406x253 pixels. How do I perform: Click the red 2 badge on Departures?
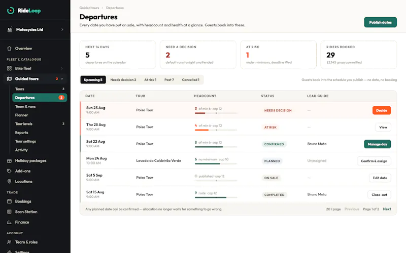tap(61, 98)
